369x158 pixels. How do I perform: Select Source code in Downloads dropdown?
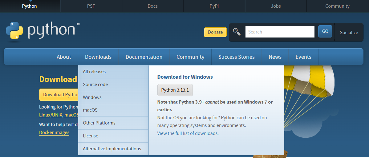click(113, 85)
